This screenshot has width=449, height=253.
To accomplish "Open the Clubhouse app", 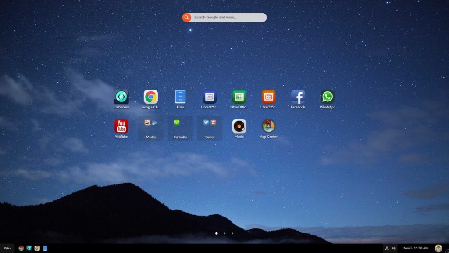I will click(121, 97).
